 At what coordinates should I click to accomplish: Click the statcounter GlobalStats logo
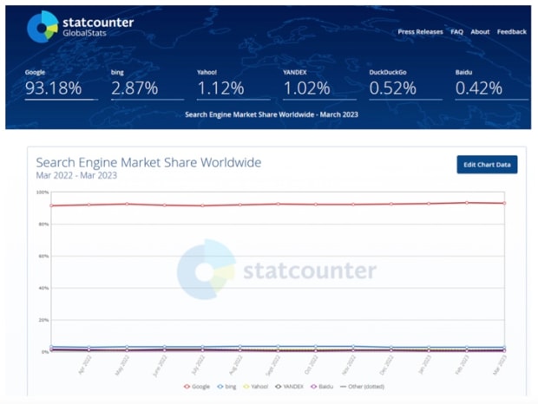click(81, 26)
